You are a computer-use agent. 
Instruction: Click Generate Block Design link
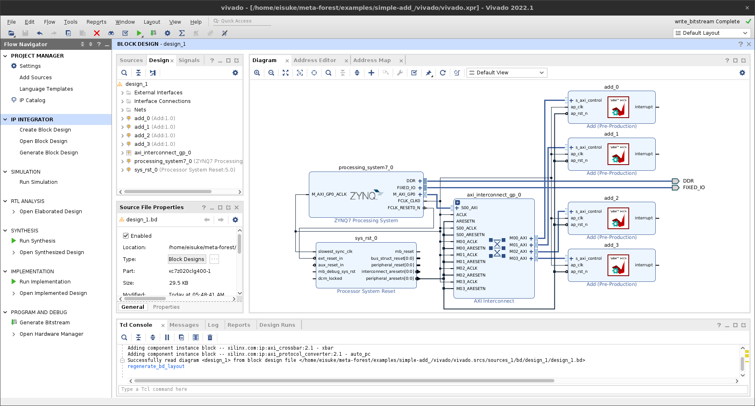pyautogui.click(x=49, y=153)
